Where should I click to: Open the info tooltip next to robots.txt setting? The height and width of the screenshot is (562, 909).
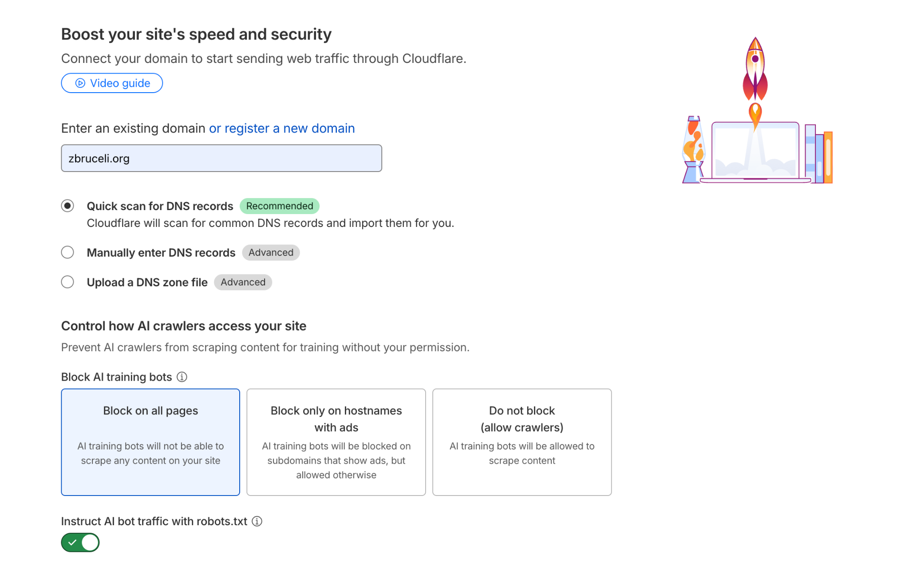pos(257,521)
